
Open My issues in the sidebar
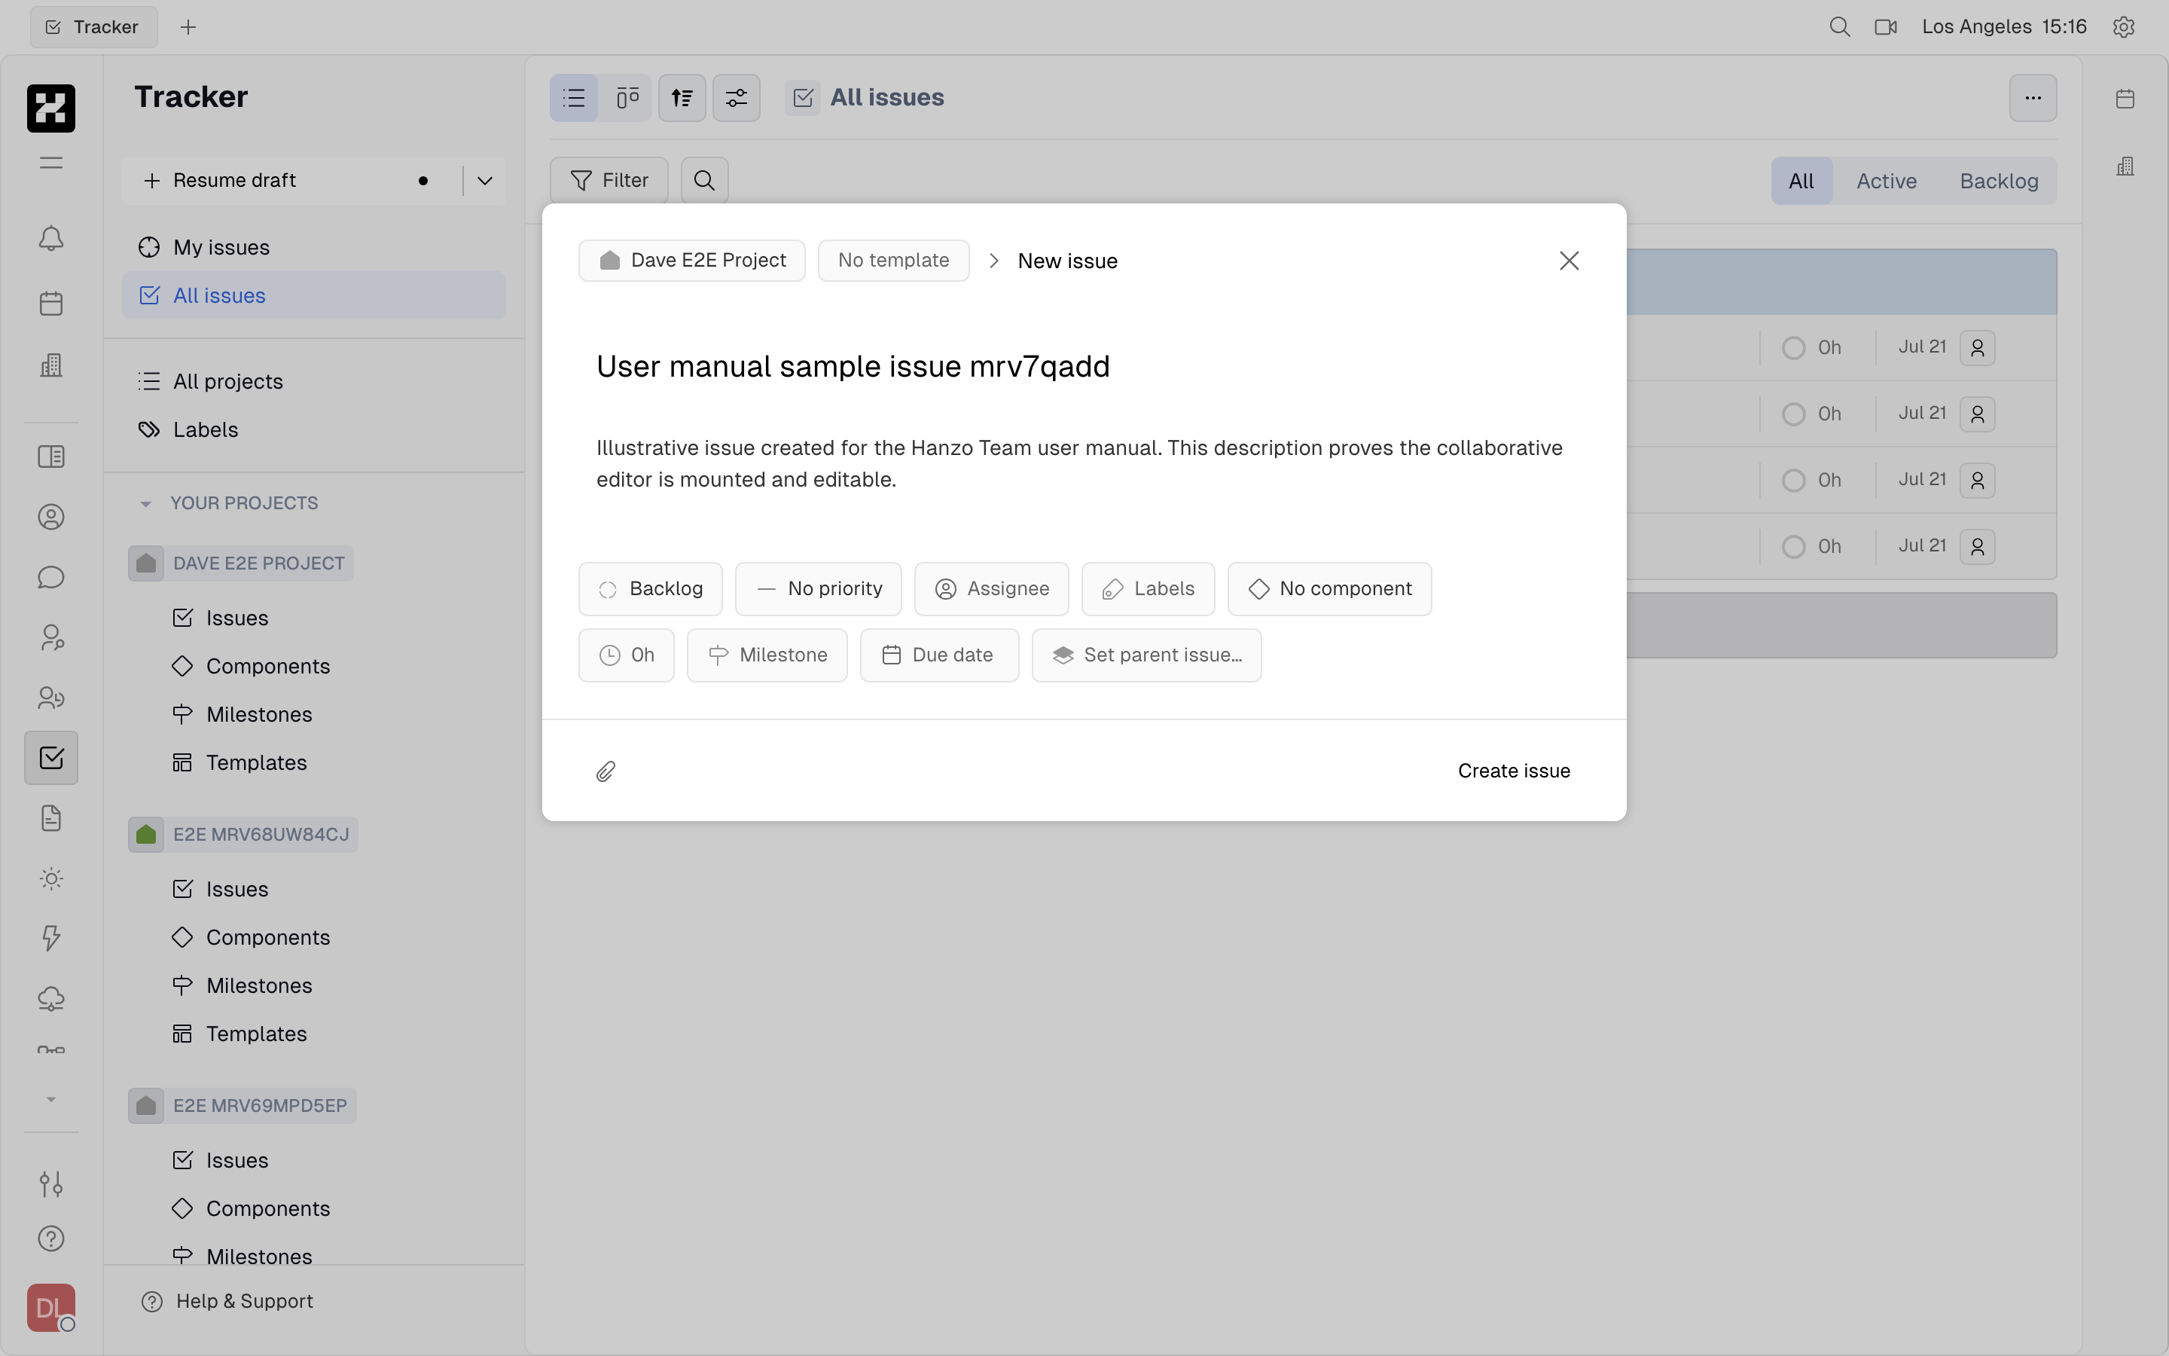pyautogui.click(x=314, y=248)
